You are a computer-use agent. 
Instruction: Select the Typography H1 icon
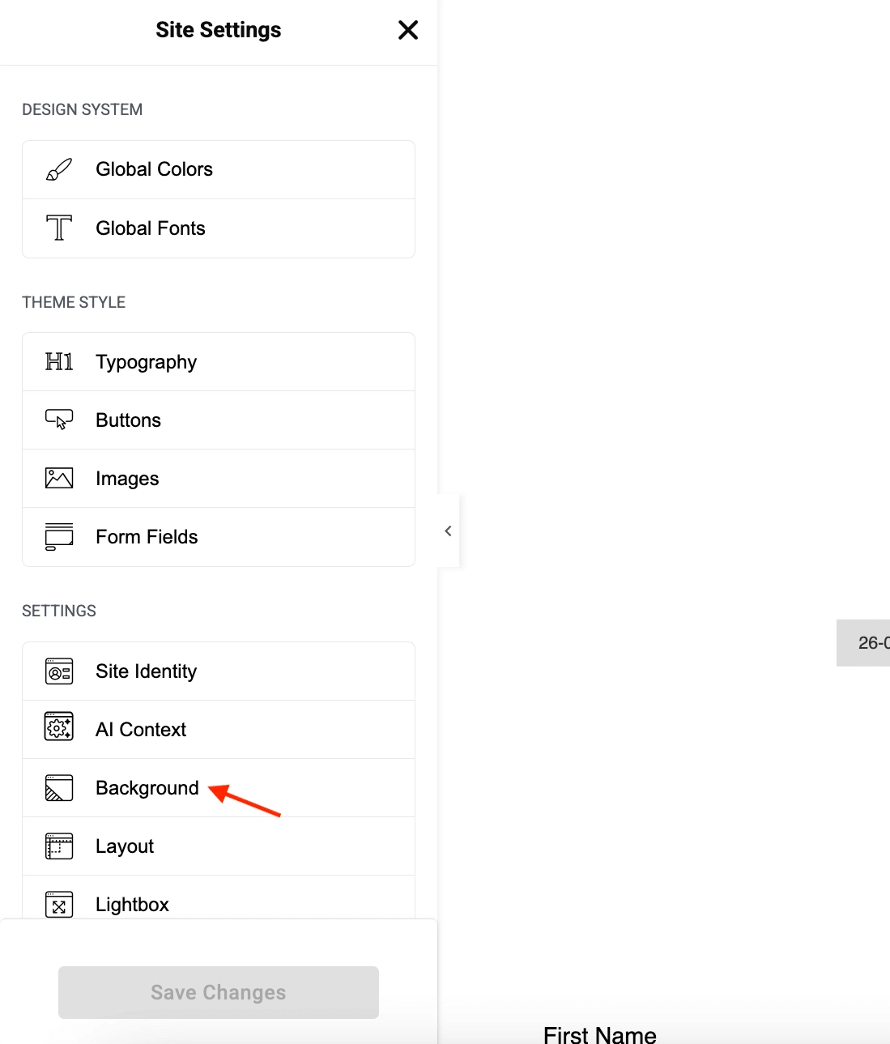coord(57,362)
